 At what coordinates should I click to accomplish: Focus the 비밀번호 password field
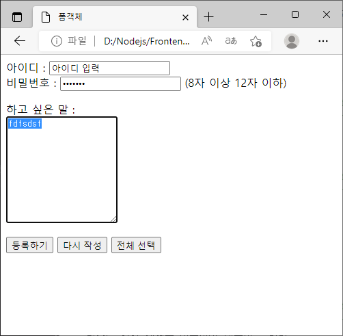(120, 83)
